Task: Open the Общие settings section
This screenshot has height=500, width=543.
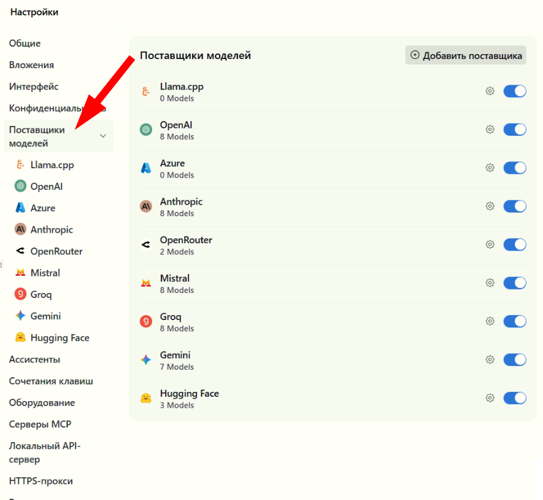Action: tap(25, 44)
